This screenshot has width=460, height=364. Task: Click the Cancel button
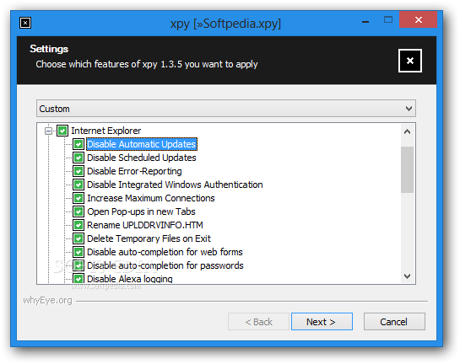click(394, 322)
